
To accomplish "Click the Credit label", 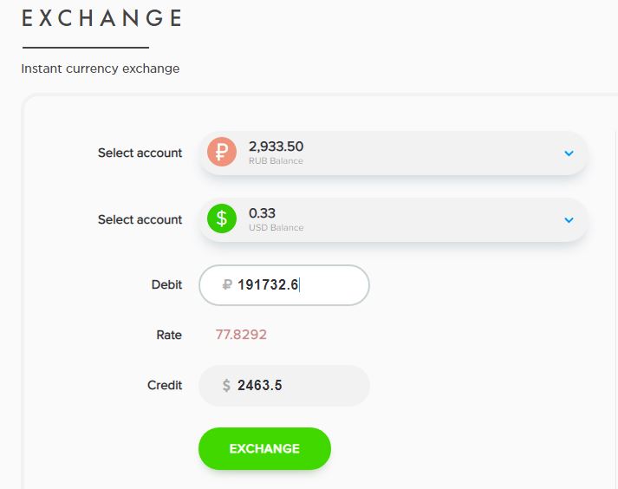I will (165, 385).
